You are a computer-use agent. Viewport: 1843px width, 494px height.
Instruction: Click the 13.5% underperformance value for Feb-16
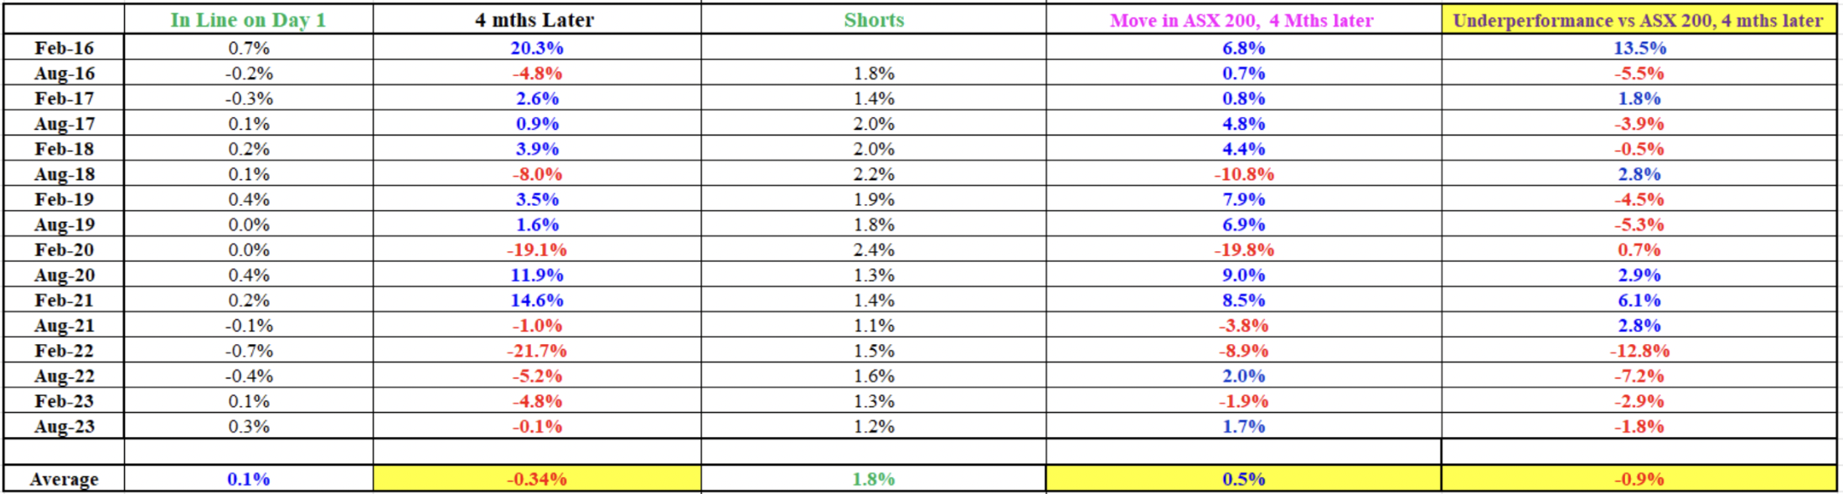(x=1639, y=48)
